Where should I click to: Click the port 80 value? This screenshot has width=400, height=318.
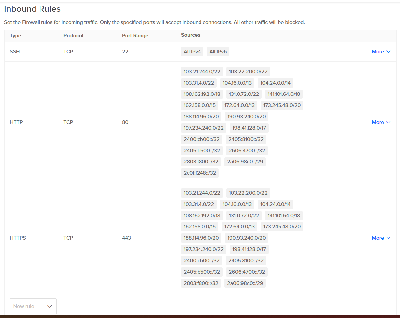[x=125, y=122]
